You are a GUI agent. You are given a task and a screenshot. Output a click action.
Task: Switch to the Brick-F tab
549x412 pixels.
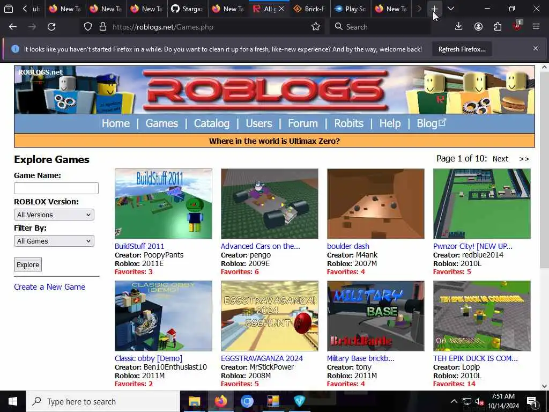(309, 9)
